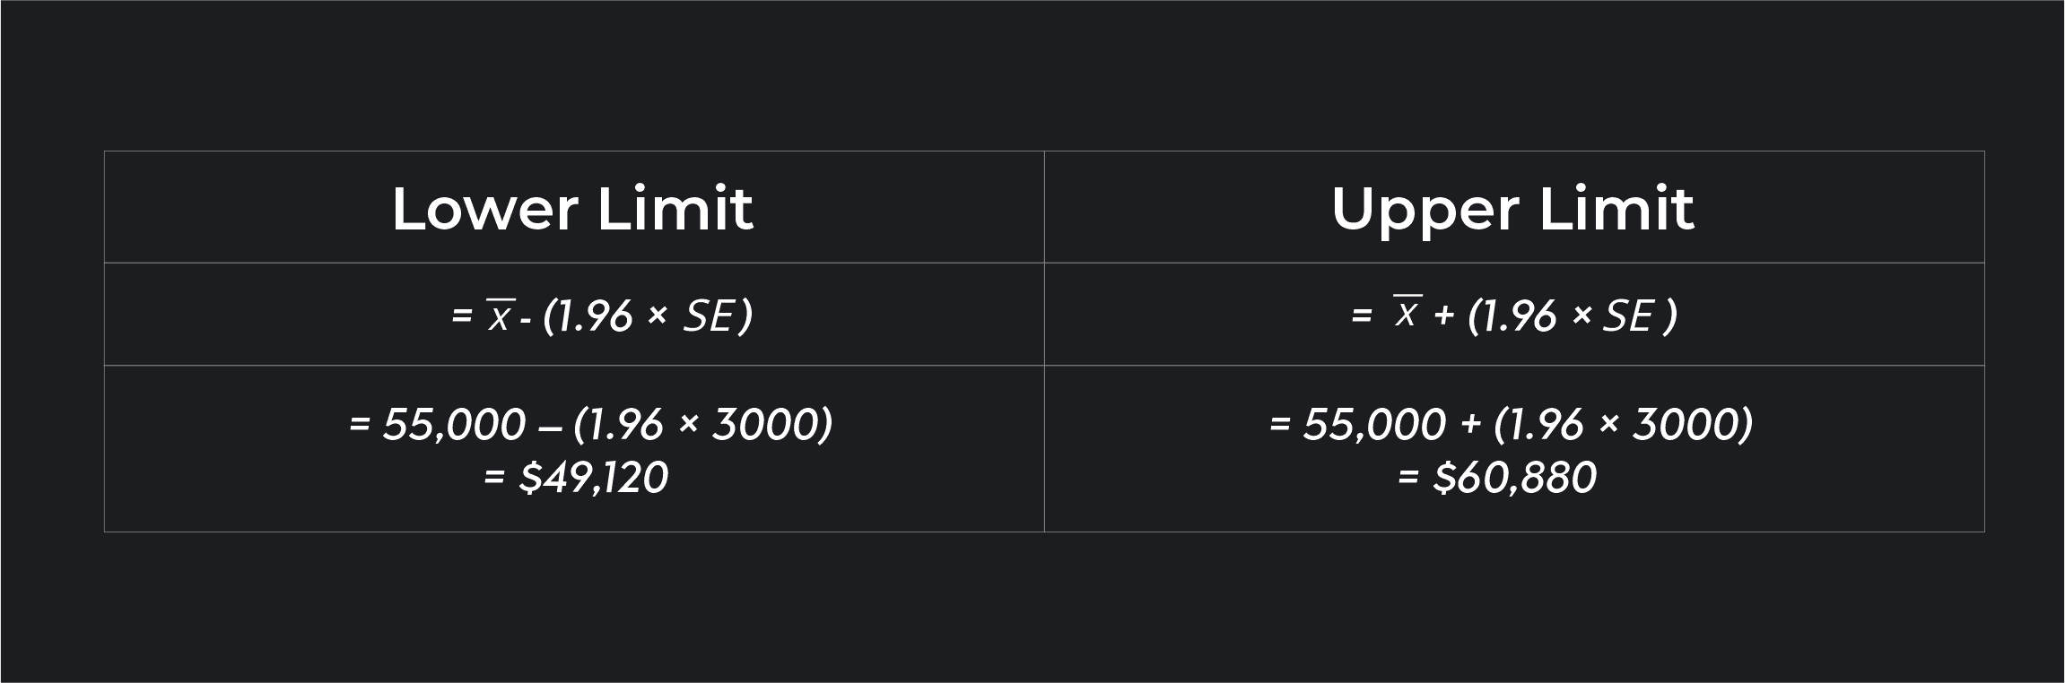Click 55,000 in the Upper Limit calculation
This screenshot has width=2065, height=683.
[x=1374, y=424]
